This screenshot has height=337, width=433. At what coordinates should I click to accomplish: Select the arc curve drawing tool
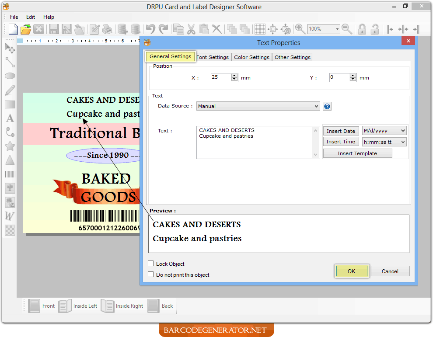[10, 132]
